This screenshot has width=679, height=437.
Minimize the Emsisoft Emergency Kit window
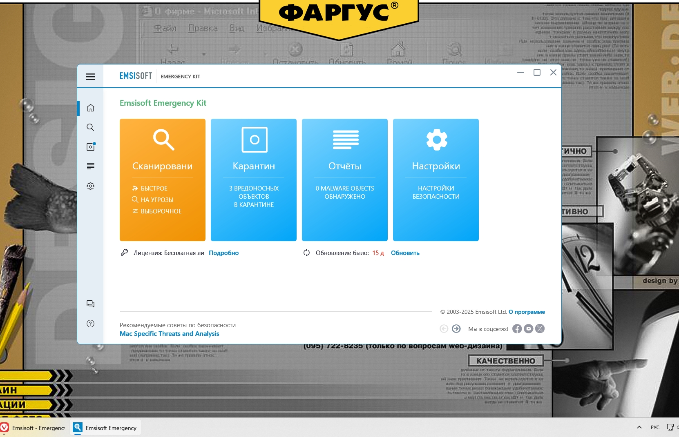(x=520, y=72)
